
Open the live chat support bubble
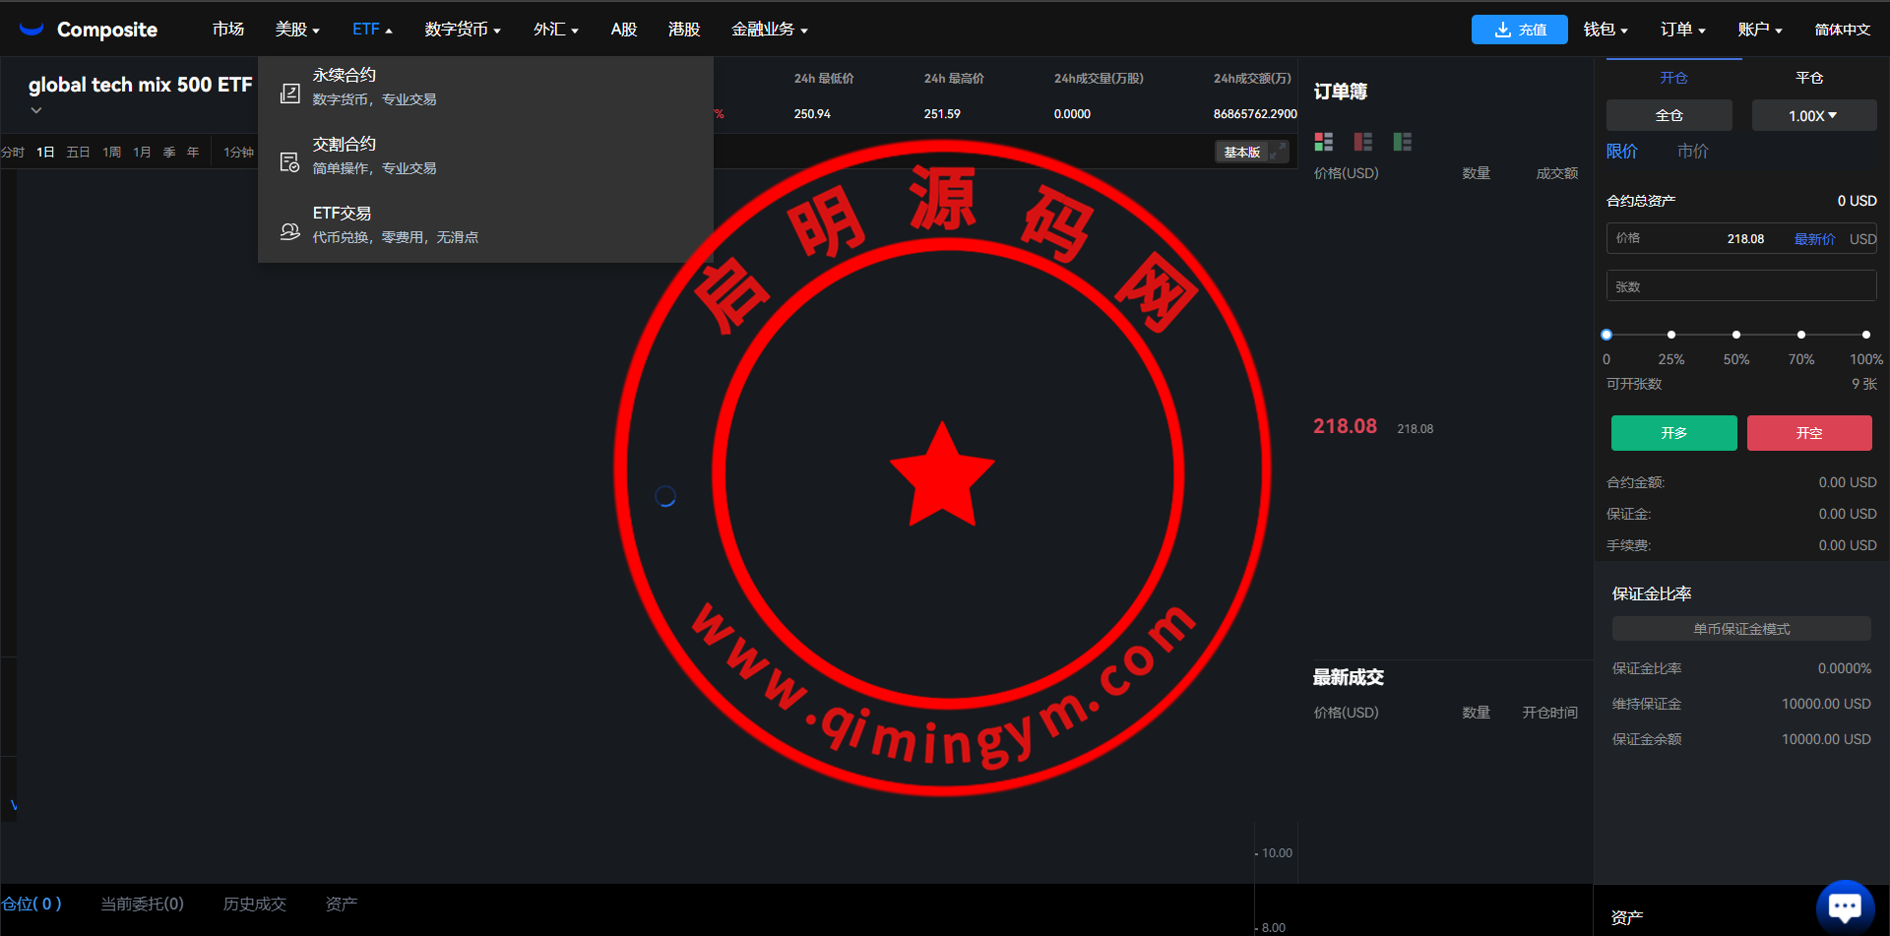(x=1844, y=906)
